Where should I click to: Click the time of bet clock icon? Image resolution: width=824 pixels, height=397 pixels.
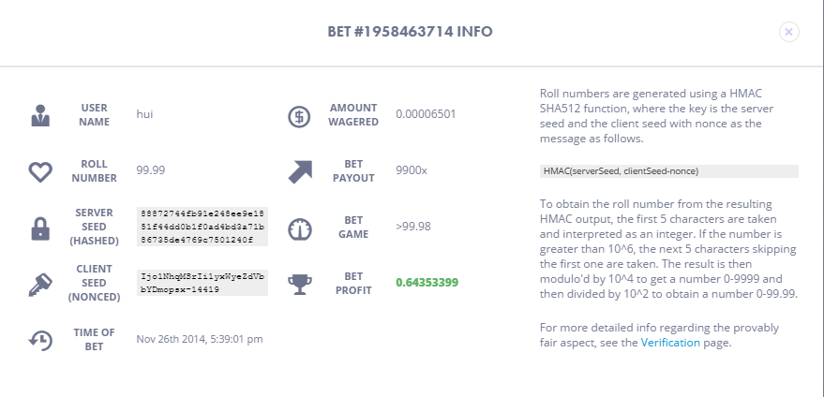pyautogui.click(x=40, y=340)
